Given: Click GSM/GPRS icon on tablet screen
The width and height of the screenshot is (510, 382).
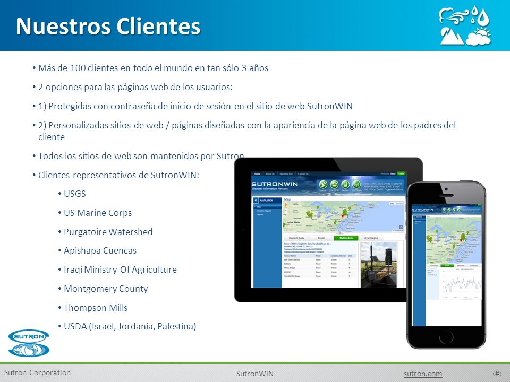Looking at the screenshot, I should (x=334, y=185).
